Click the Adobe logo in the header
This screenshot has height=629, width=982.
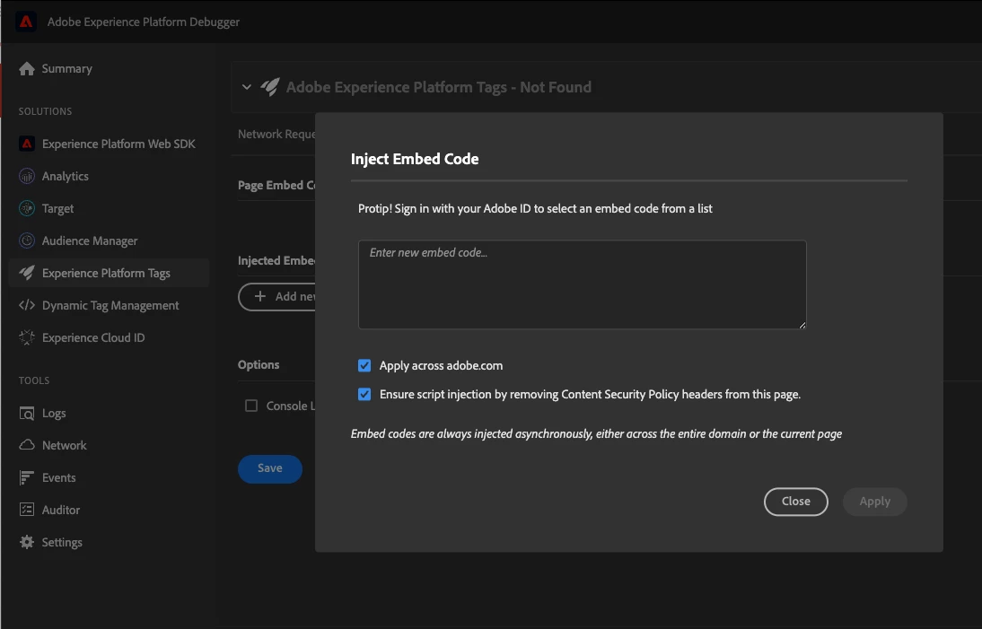(x=26, y=22)
